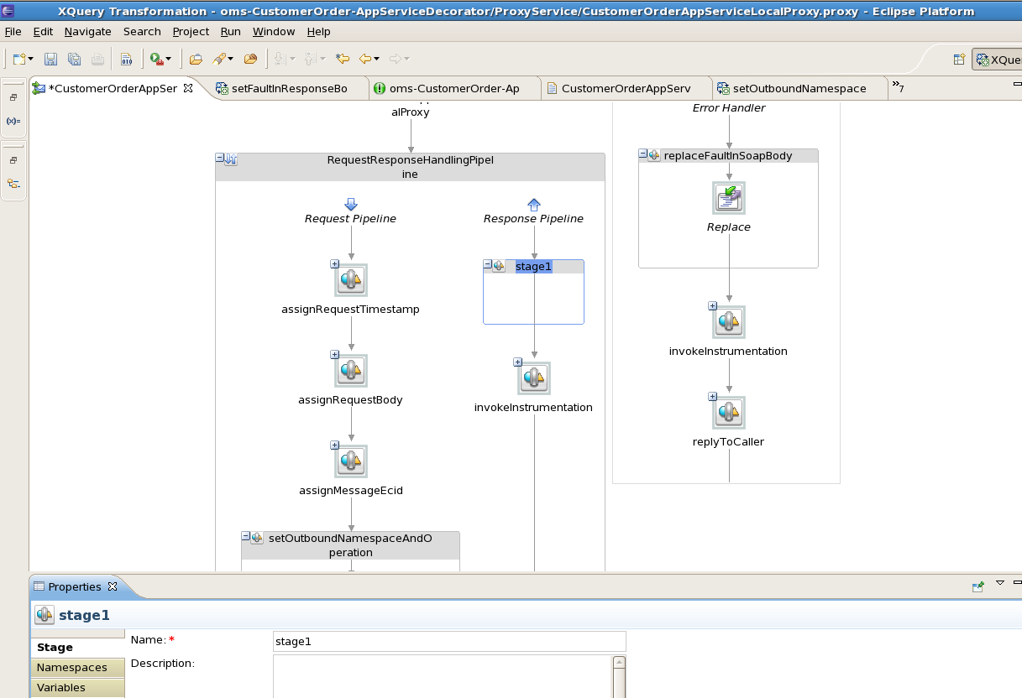Select the Response Pipeline up-arrow icon

[x=533, y=204]
